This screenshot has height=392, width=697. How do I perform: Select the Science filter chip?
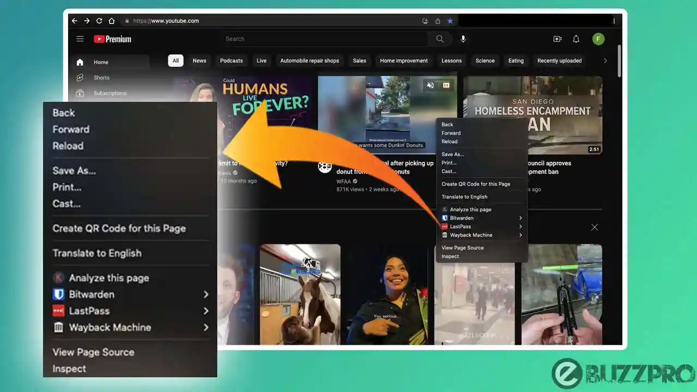tap(485, 60)
